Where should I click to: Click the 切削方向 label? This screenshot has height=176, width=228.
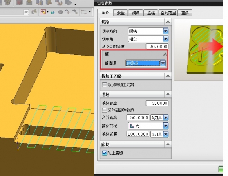point(109,31)
